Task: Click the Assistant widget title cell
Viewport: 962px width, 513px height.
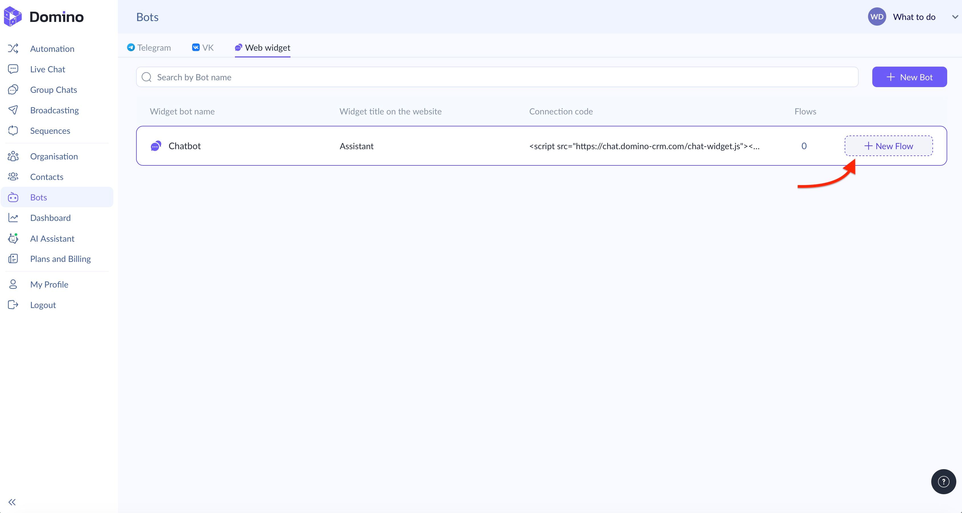Action: click(x=356, y=146)
